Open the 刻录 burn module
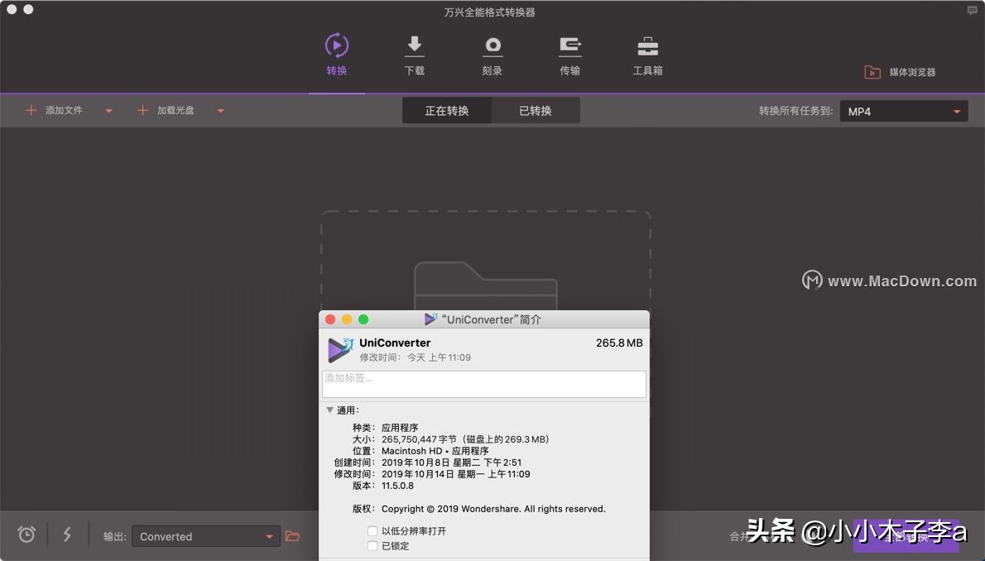This screenshot has height=561, width=985. tap(492, 54)
